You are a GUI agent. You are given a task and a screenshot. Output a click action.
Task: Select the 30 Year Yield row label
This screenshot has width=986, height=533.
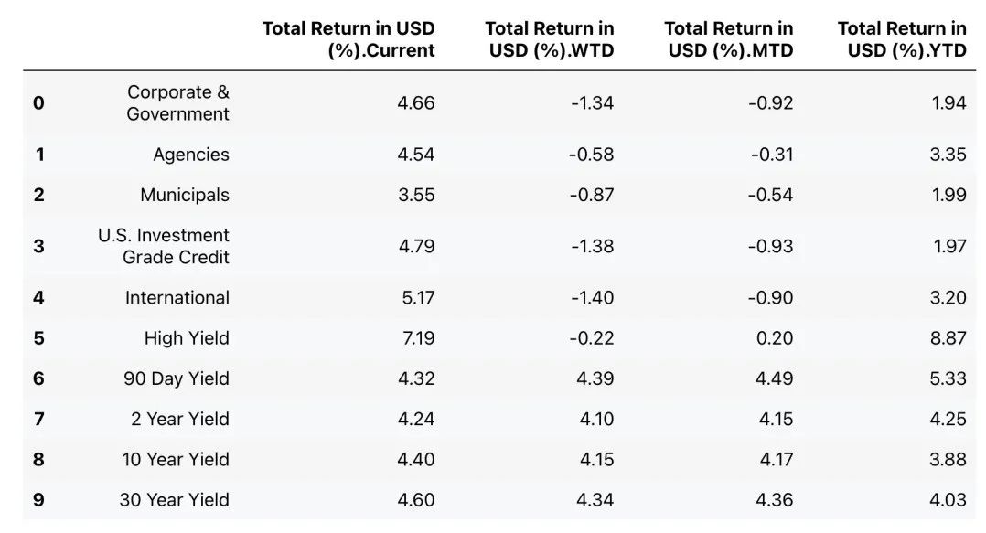[174, 500]
